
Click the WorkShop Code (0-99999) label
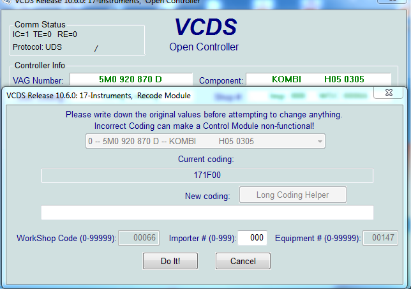66,238
